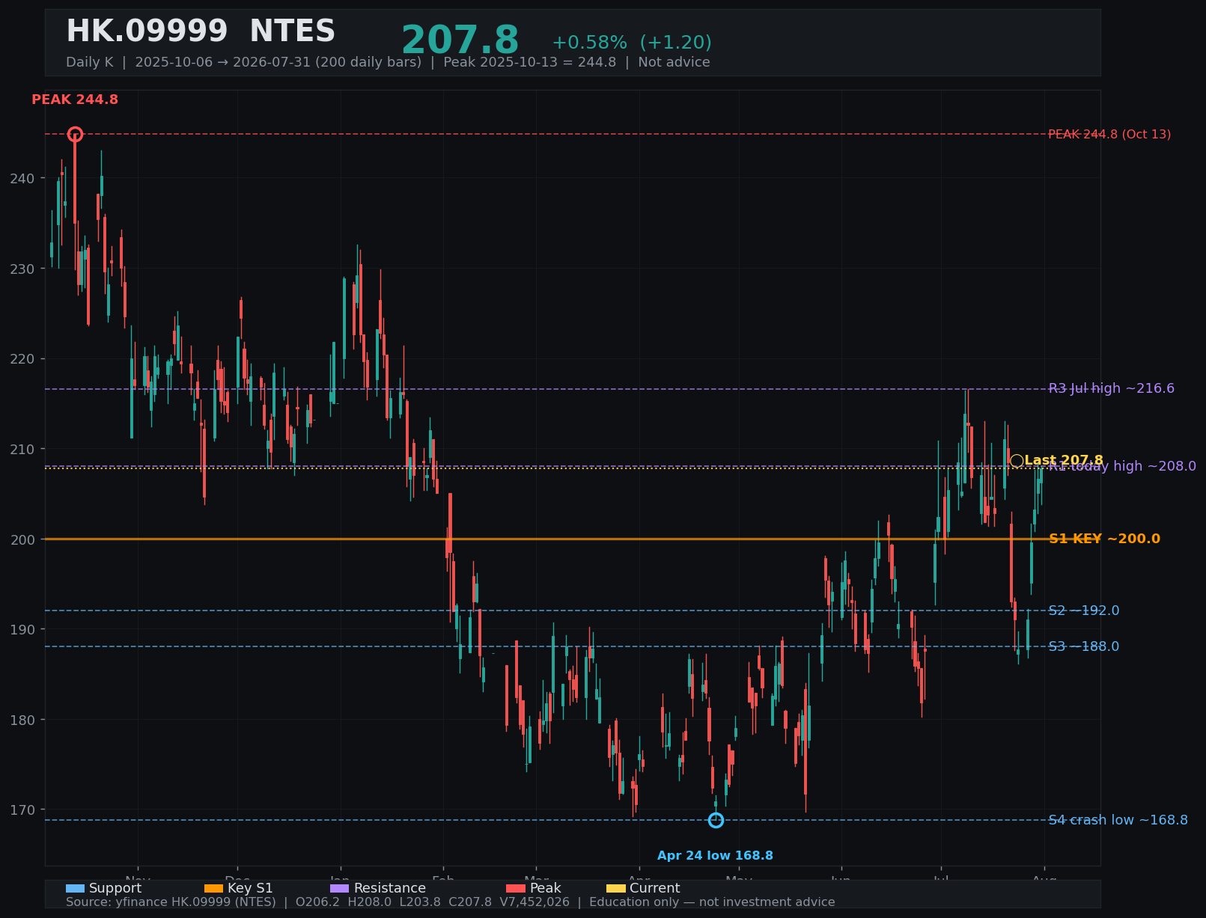Click the Support legend blue swatch
Screen dimensions: 1206x918
point(75,888)
